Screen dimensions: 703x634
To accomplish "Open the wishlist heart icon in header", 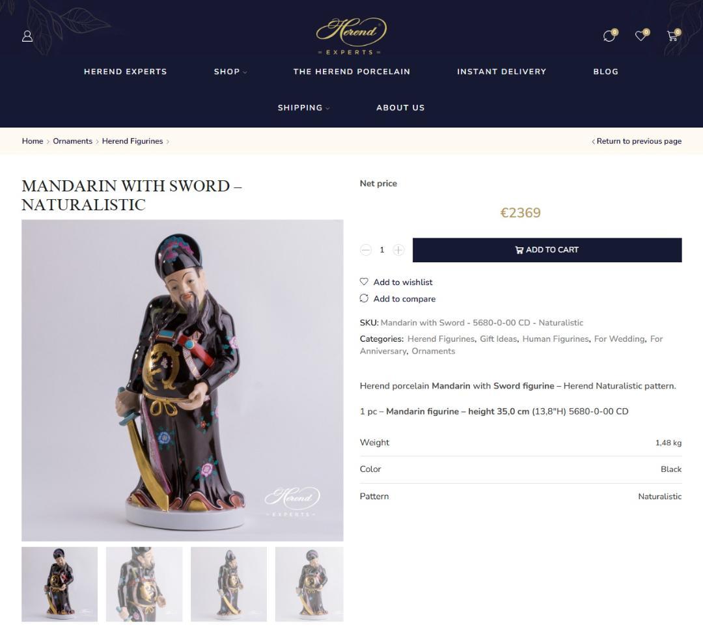I will (641, 36).
